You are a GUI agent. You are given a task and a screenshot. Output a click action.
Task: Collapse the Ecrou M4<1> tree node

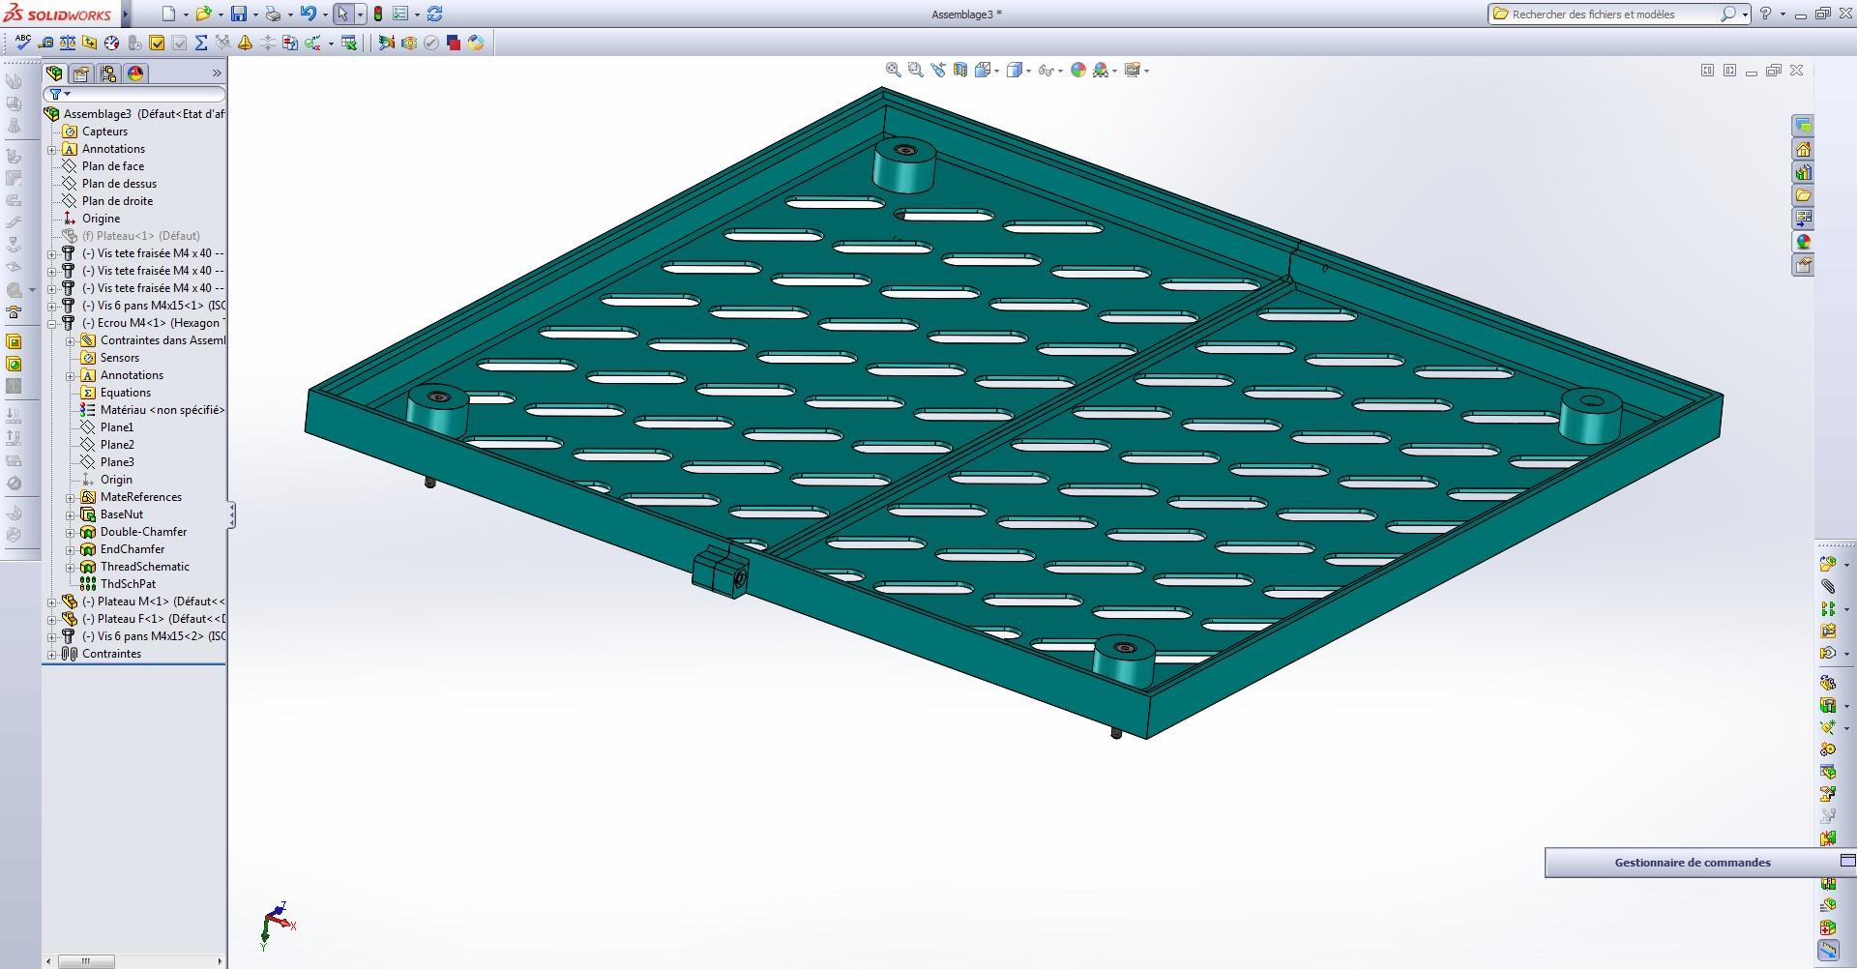tap(52, 324)
